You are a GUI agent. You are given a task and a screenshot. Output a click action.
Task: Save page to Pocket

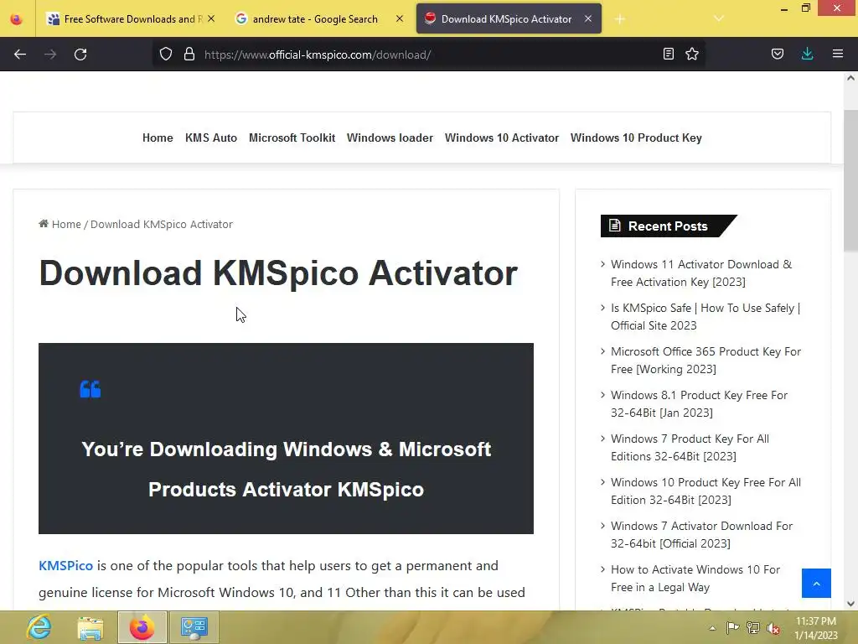click(x=778, y=54)
